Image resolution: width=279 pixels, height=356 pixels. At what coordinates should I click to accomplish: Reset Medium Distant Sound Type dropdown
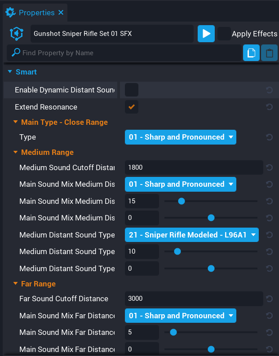point(269,235)
